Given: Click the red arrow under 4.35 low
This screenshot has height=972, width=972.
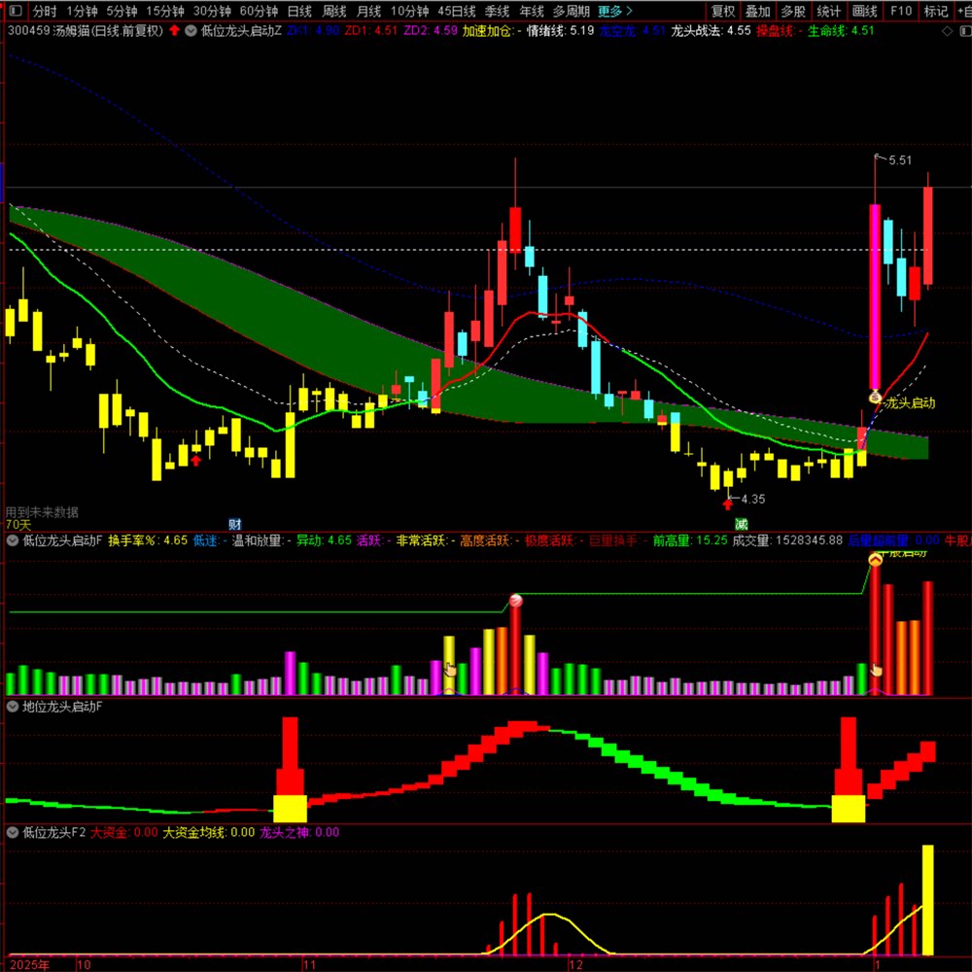Looking at the screenshot, I should (x=728, y=503).
